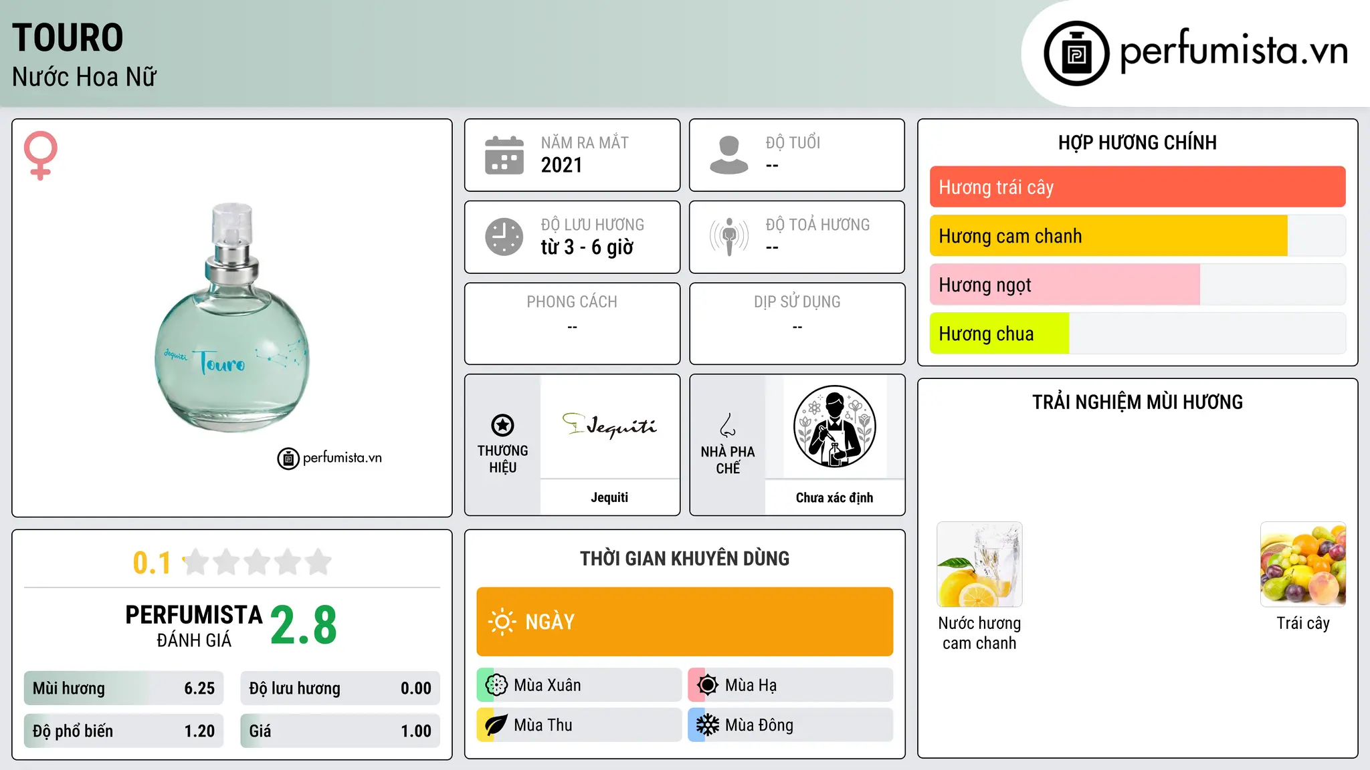Select the Mùa Hạ season

[x=791, y=685]
